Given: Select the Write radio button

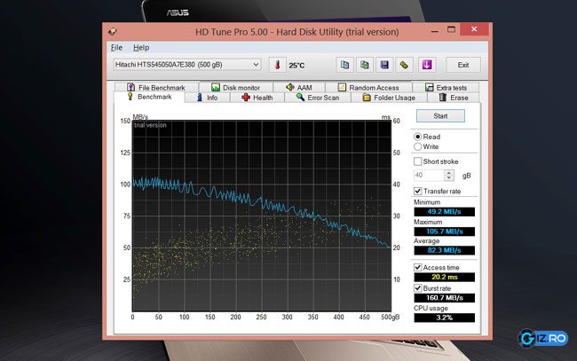Looking at the screenshot, I should point(418,146).
